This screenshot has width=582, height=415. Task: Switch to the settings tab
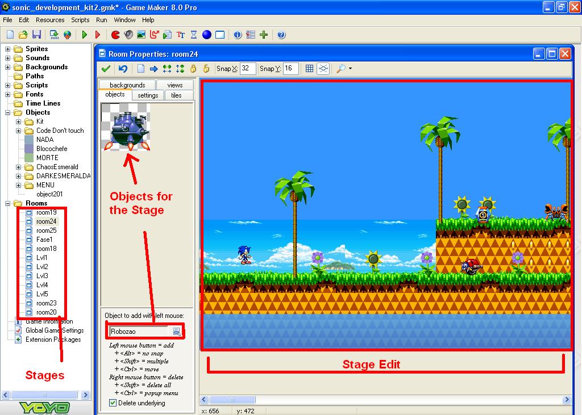148,95
